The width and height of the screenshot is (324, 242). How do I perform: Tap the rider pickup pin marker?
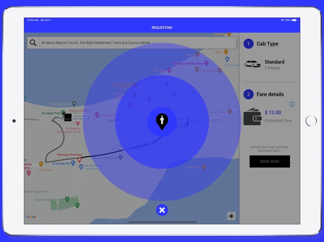pos(162,121)
